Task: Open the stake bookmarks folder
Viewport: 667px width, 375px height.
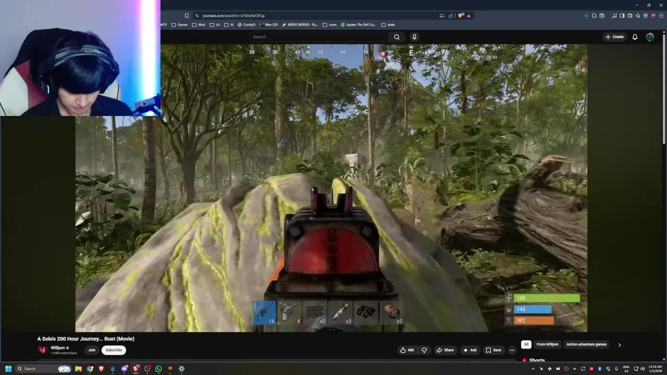Action: click(388, 24)
